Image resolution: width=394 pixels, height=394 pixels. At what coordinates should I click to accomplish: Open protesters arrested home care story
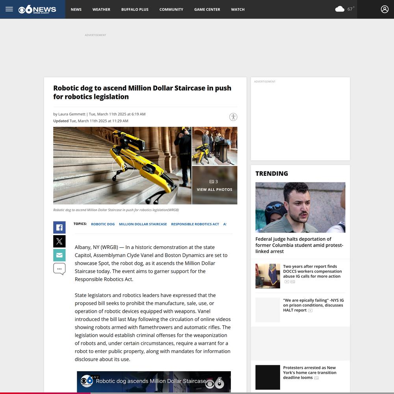(x=310, y=373)
